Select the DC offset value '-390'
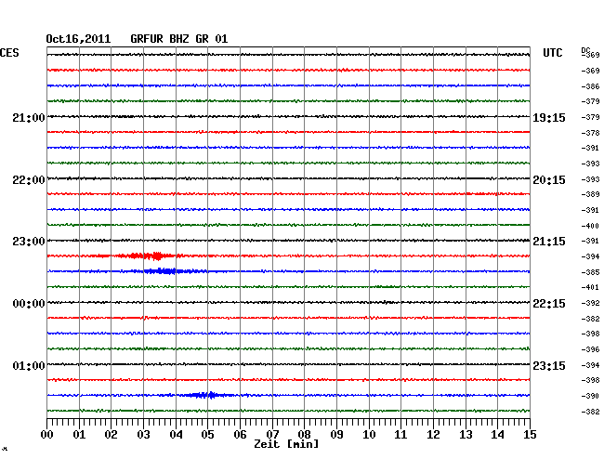Screen dimensions: 604x459 [590, 396]
